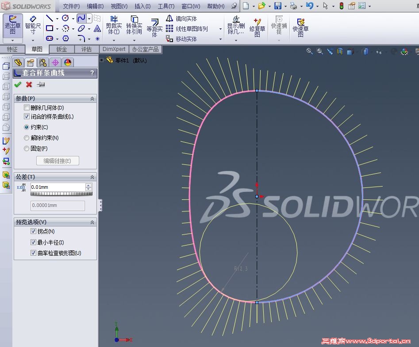Select the Unconstrained (解除约束) radio button

click(26, 138)
